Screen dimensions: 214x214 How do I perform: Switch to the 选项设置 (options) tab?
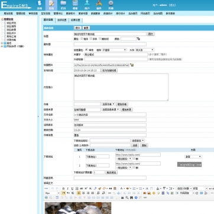click(62, 20)
